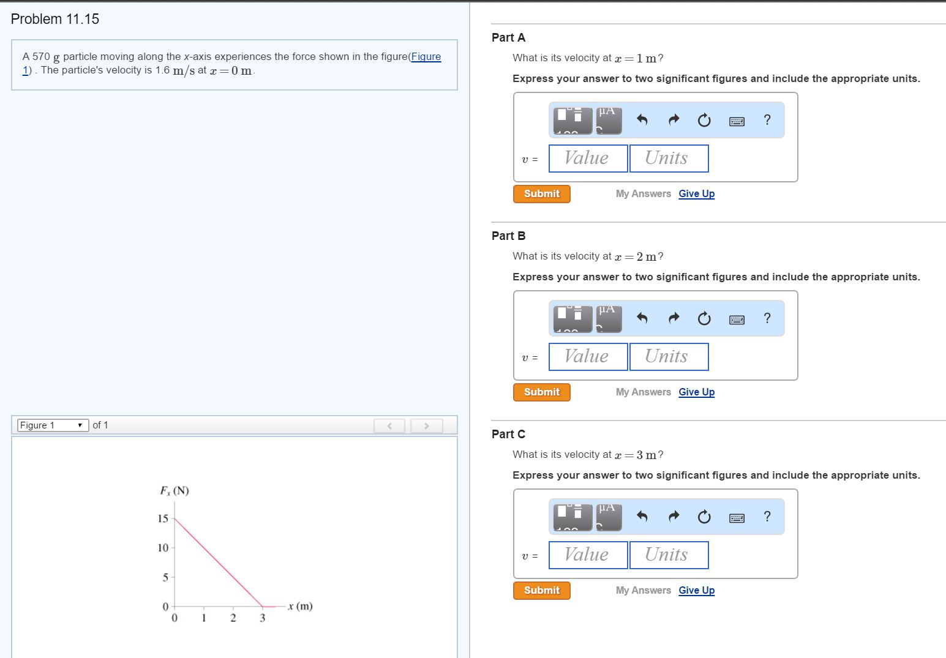
Task: Open the Figure 1 link in the problem text
Action: (x=426, y=56)
